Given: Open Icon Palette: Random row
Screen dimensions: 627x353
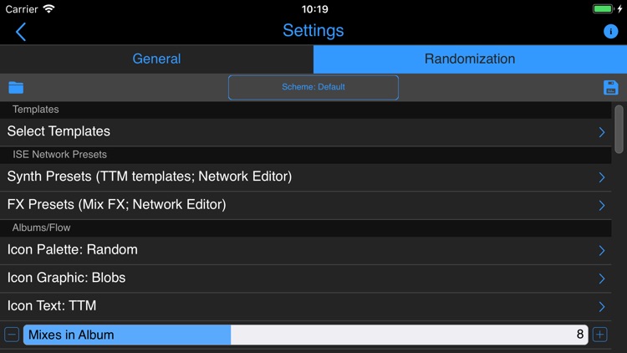Looking at the screenshot, I should click(305, 250).
